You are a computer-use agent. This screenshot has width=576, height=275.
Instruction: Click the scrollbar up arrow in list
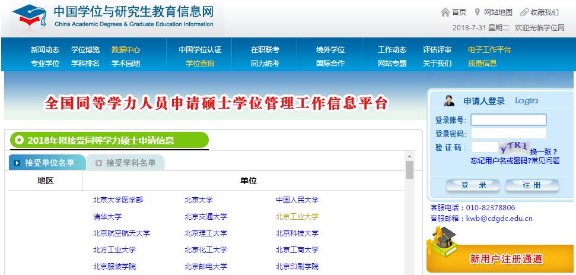409,156
